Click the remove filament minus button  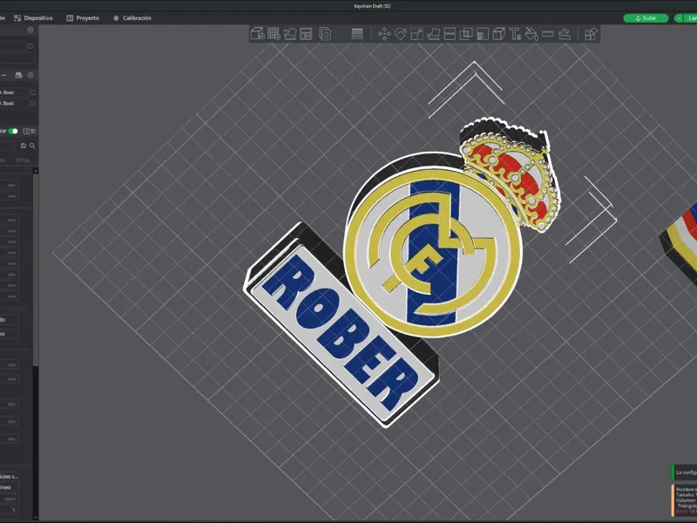tap(3, 75)
